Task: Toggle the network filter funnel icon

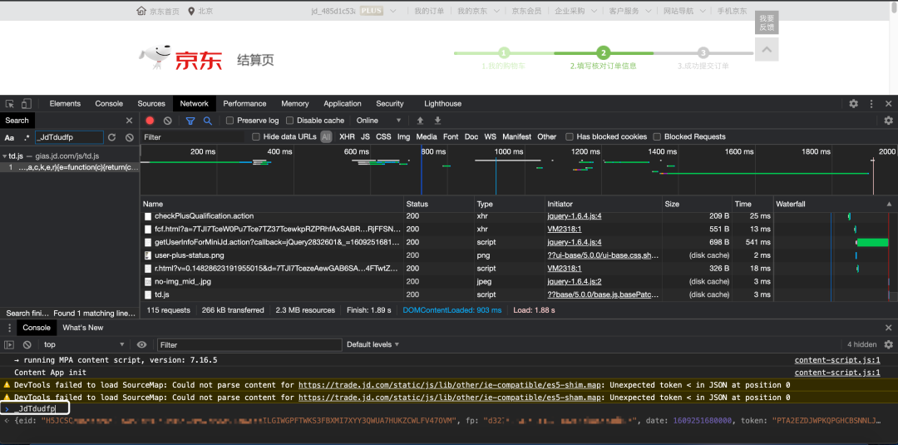Action: (190, 121)
